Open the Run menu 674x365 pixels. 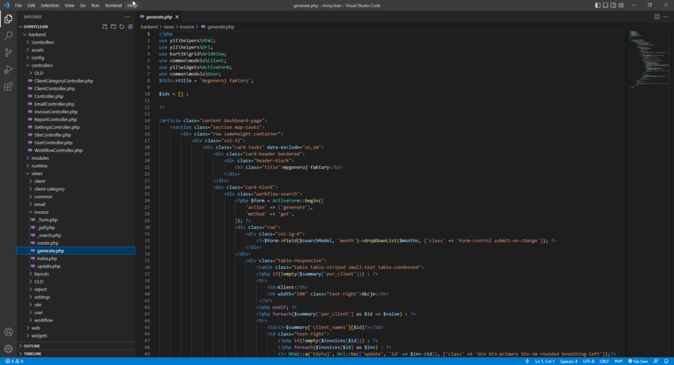[x=95, y=5]
